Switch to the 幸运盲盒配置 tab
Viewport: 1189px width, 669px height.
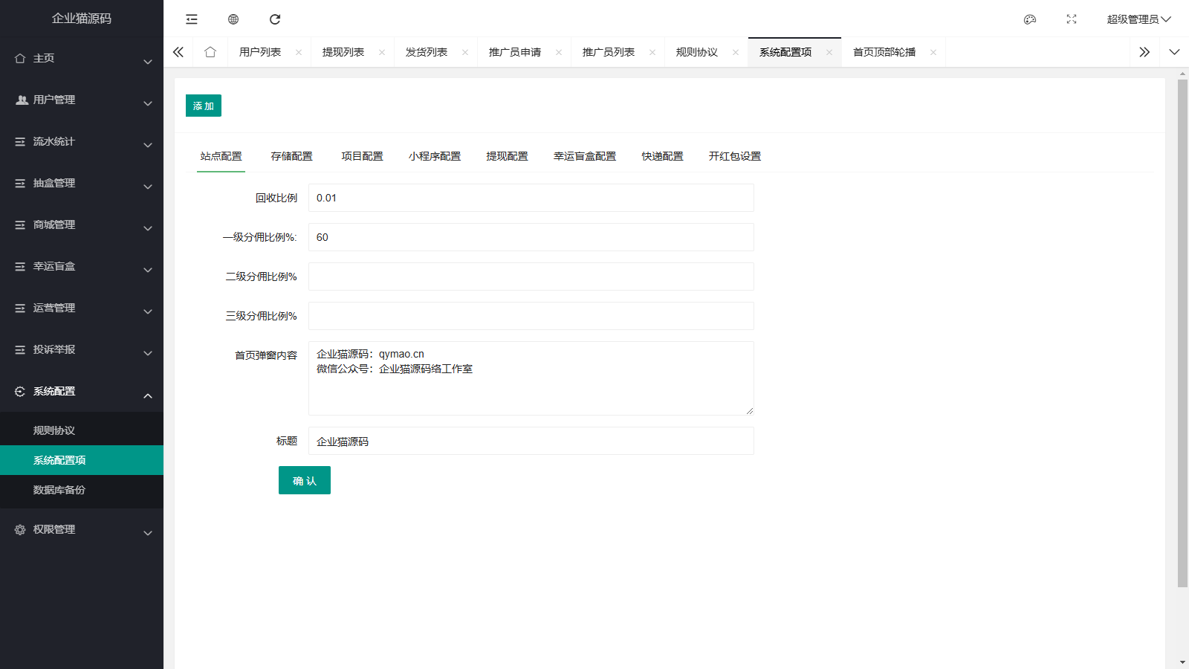point(585,156)
